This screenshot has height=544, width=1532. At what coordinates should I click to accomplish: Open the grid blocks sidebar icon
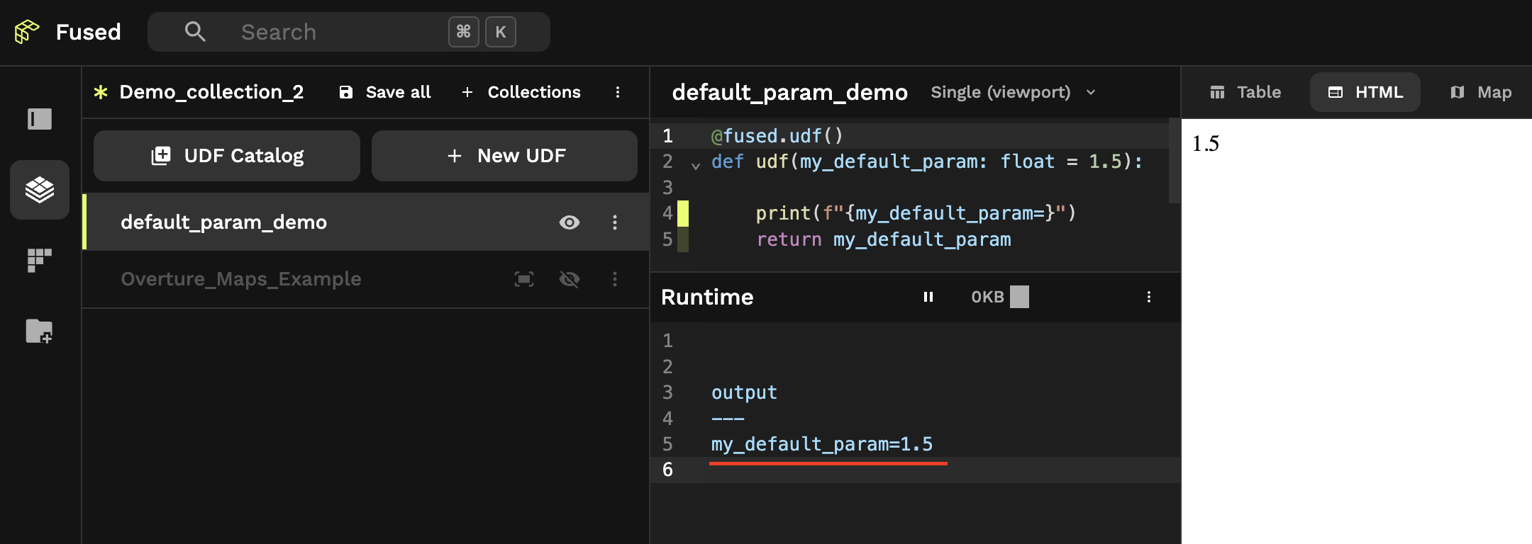tap(40, 260)
